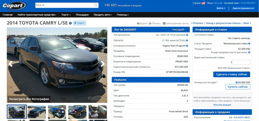This screenshot has width=259, height=121.
Task: Open the Язык: Русский language selector
Action: coord(215,3)
